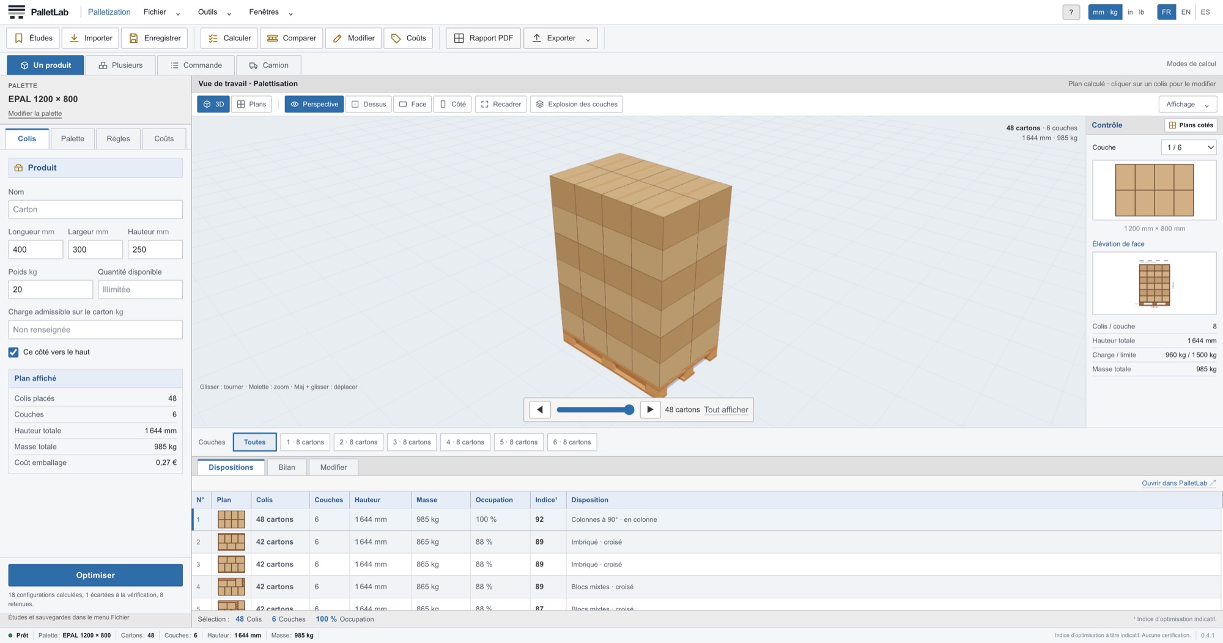This screenshot has width=1223, height=643.
Task: Click the Coûts price tag icon
Action: [x=396, y=38]
